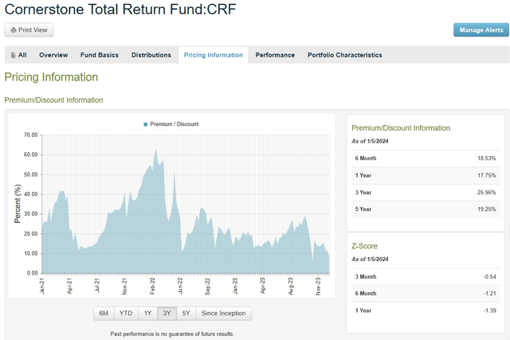Click the Percent (%) axis title
Screen dimensions: 510x340
tap(18, 204)
